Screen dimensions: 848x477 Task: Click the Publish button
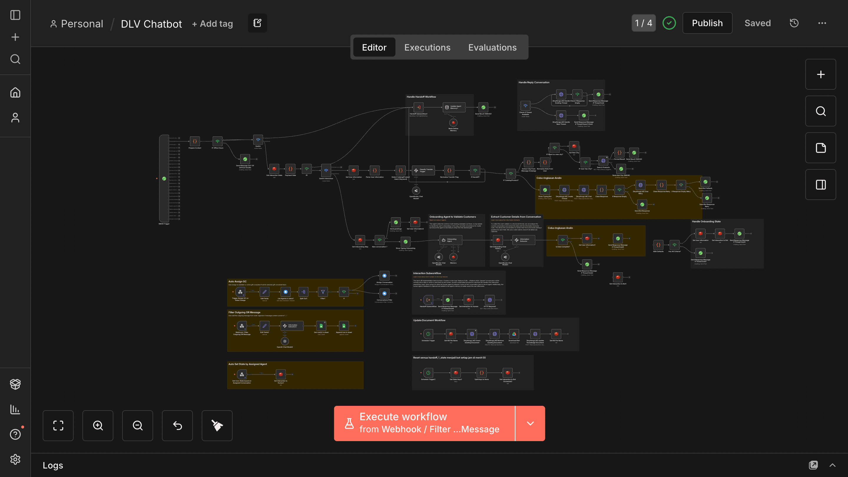pyautogui.click(x=707, y=23)
